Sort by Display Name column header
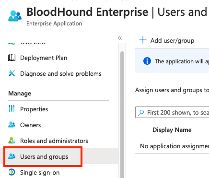 point(172,130)
